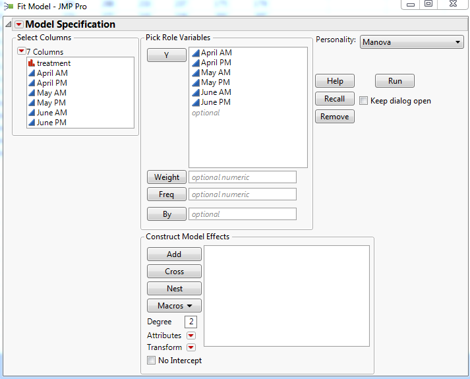Select April AM in the Y role list

[216, 53]
